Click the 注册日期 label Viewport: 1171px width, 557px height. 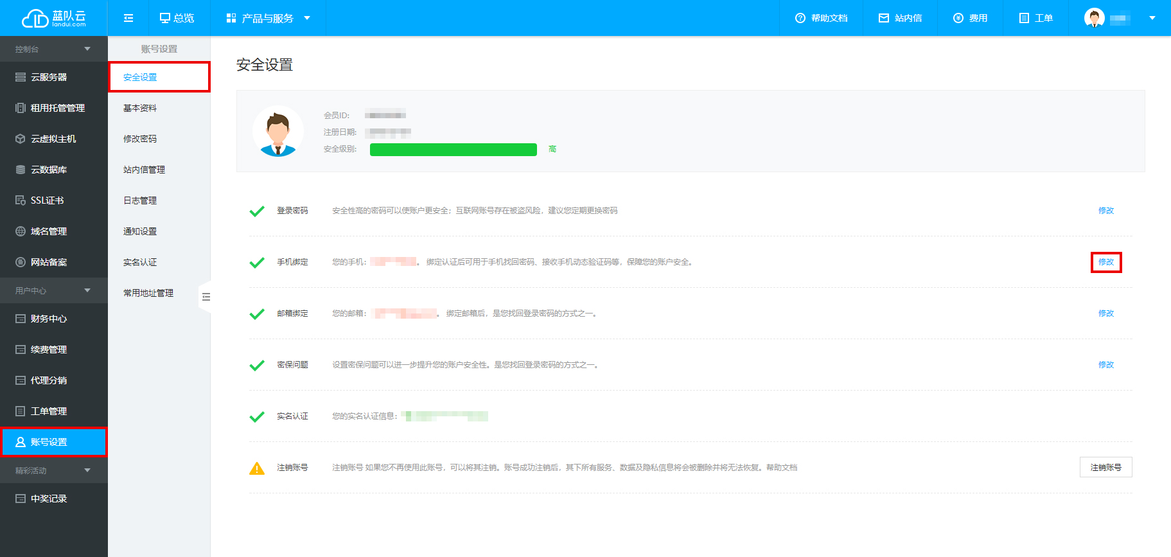[340, 132]
